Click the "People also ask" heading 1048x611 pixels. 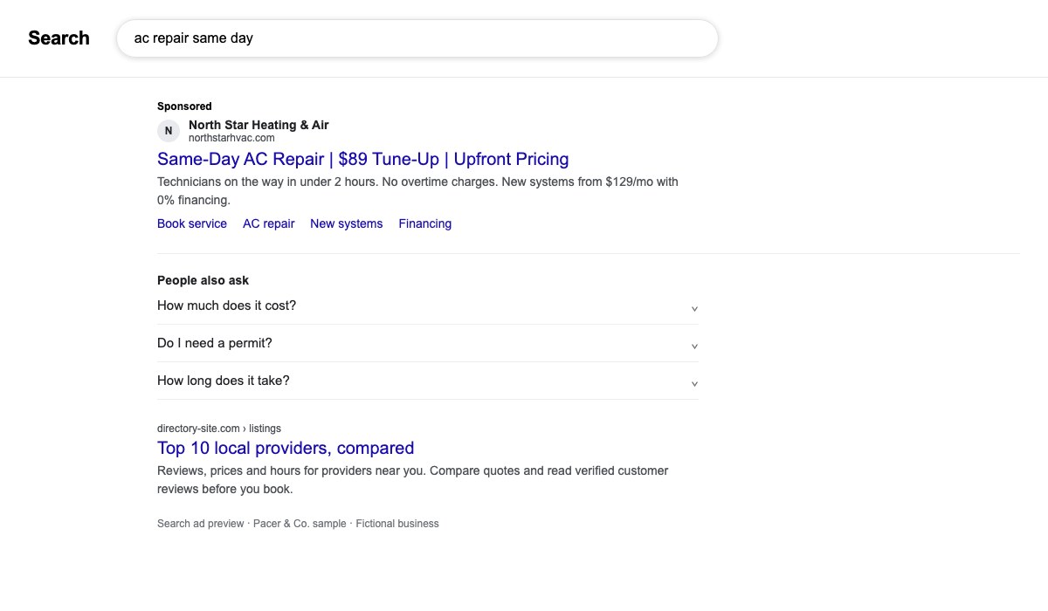click(203, 280)
